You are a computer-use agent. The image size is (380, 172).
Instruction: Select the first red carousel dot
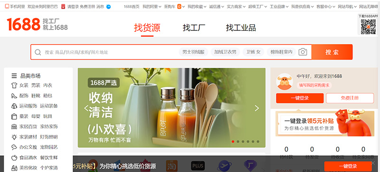tap(233, 142)
